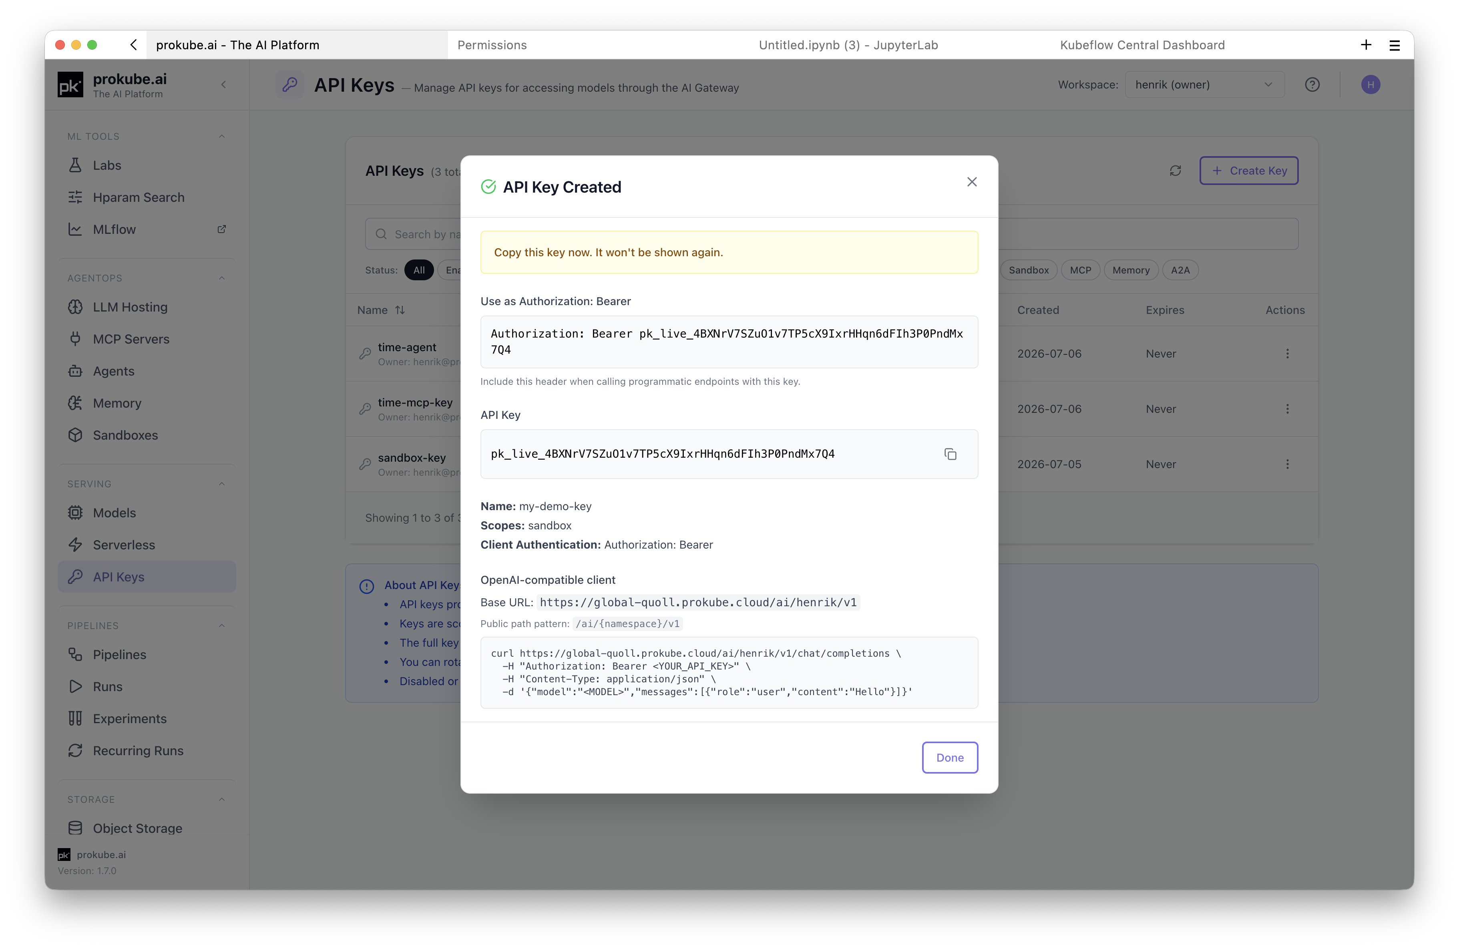Open LLM Hosting page
The height and width of the screenshot is (949, 1459).
click(x=147, y=307)
